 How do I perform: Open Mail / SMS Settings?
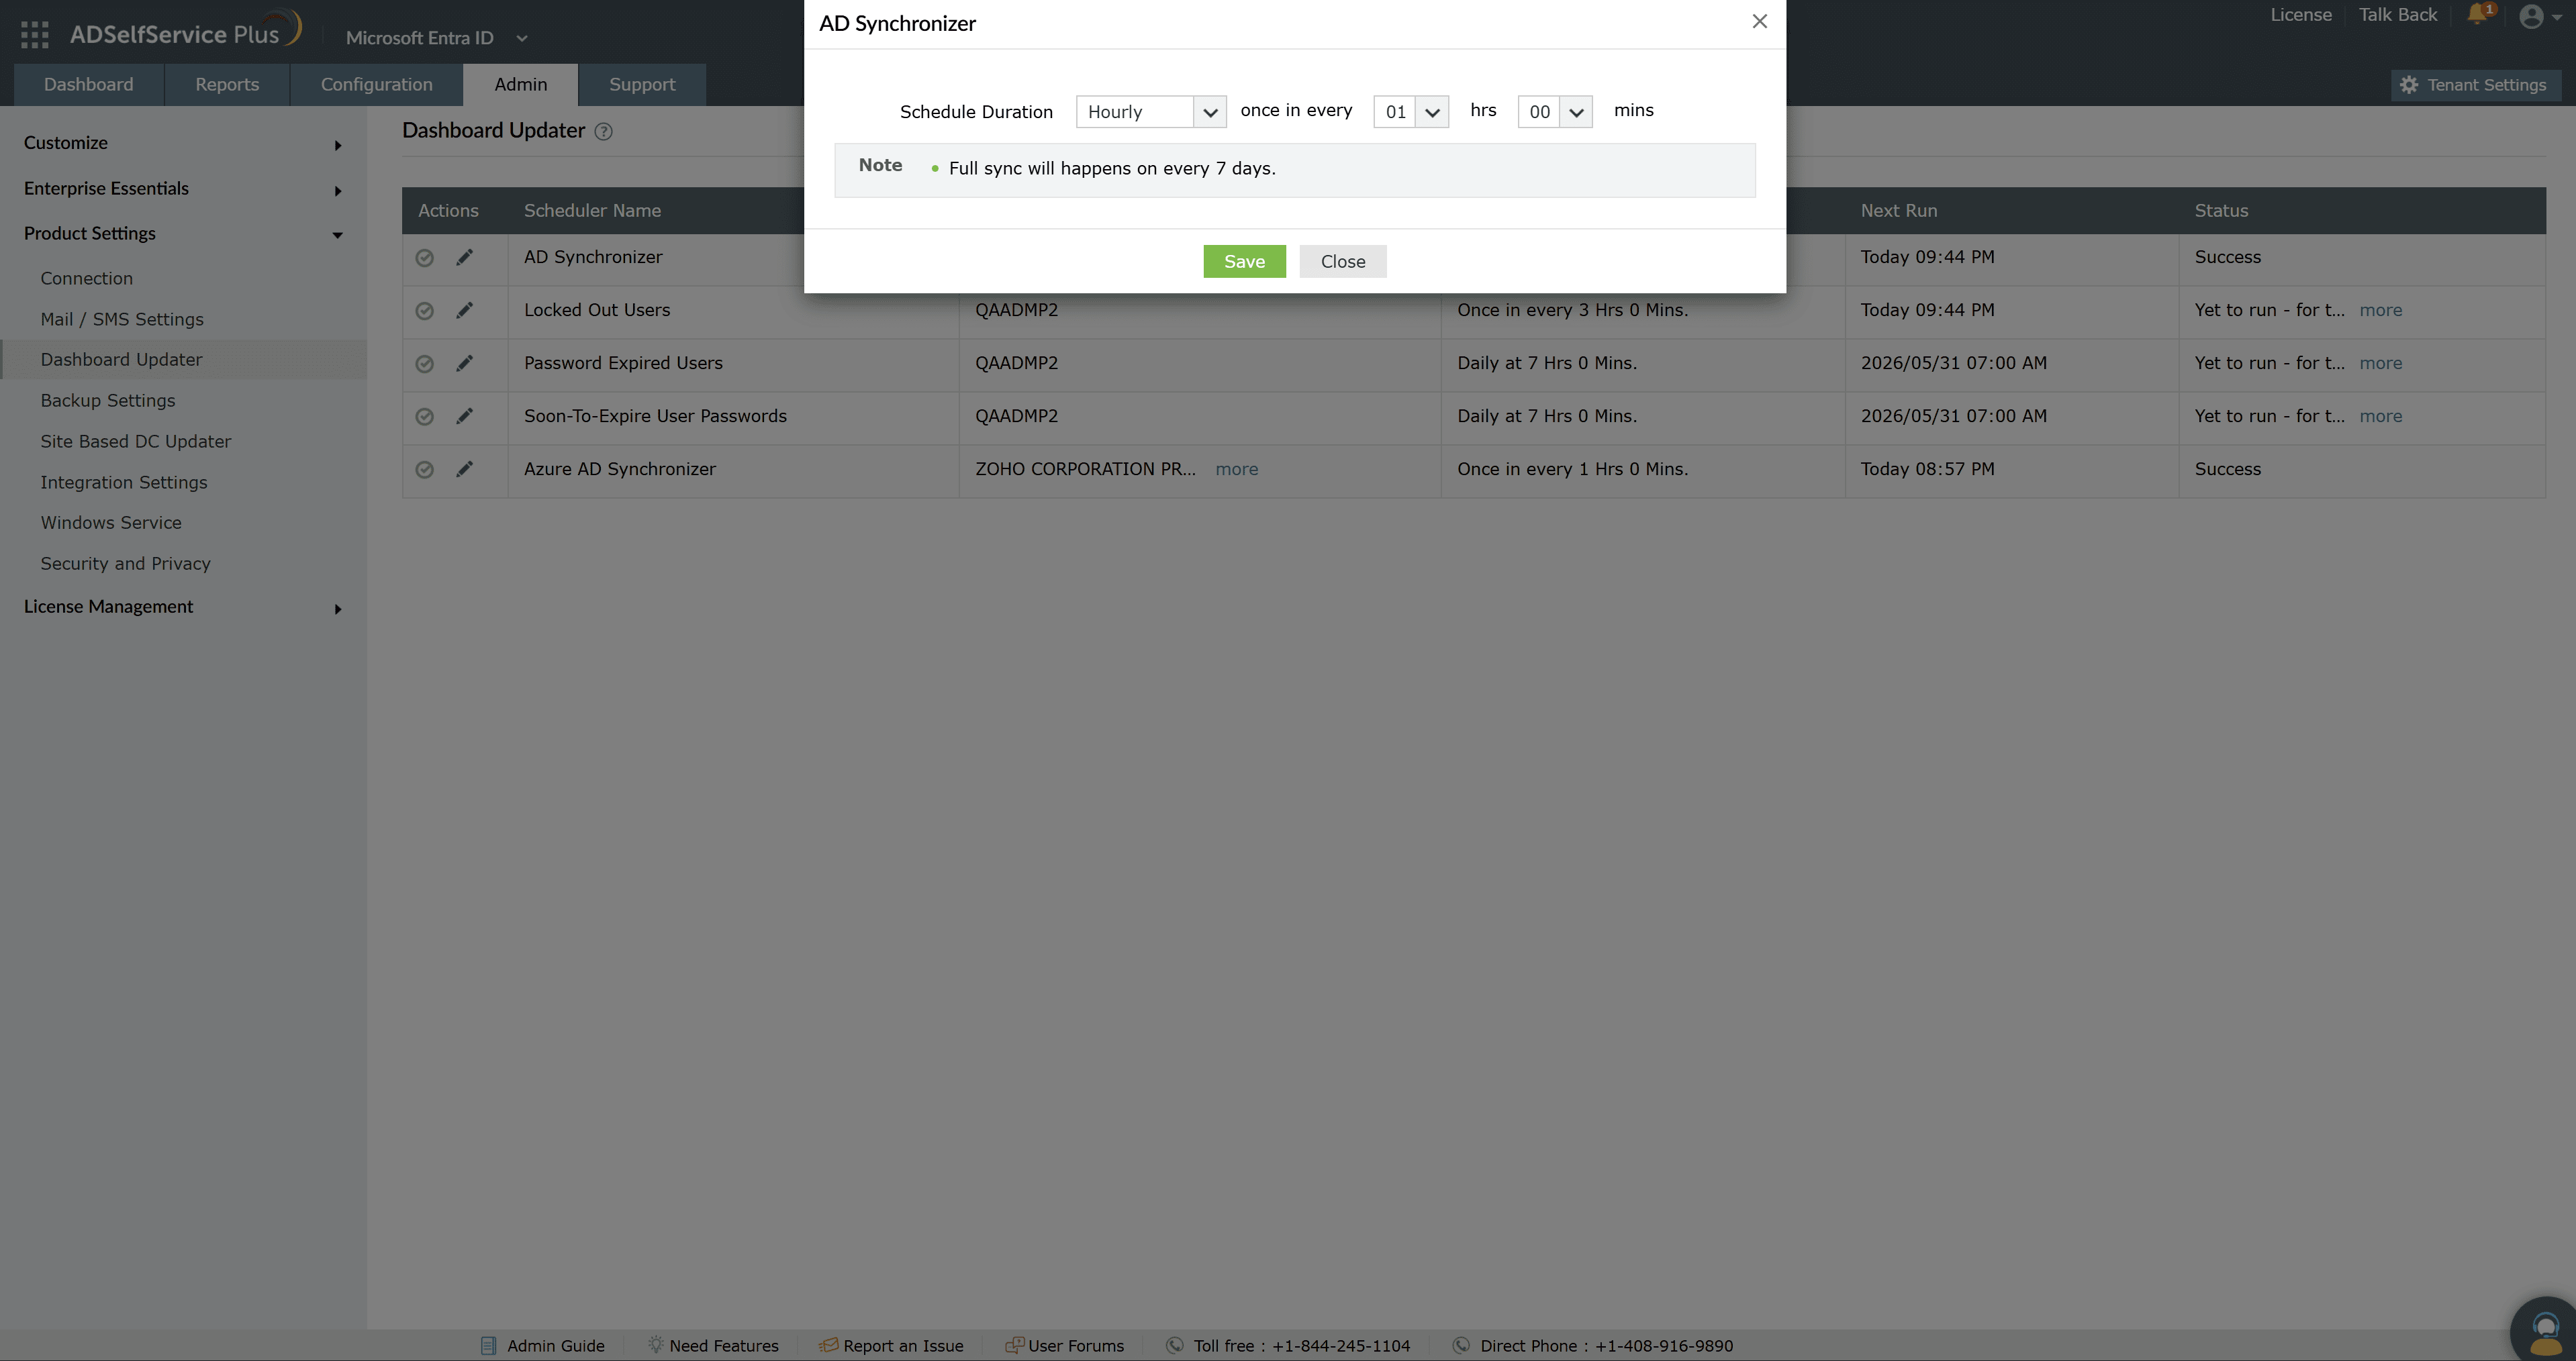pyautogui.click(x=122, y=319)
